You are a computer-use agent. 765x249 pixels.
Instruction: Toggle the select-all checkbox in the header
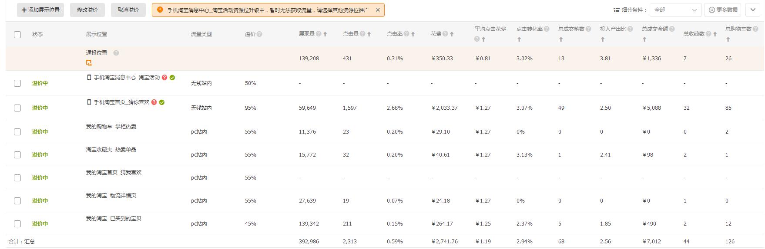tap(17, 34)
